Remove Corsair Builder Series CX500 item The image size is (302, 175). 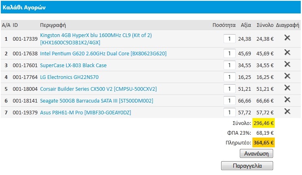(287, 88)
